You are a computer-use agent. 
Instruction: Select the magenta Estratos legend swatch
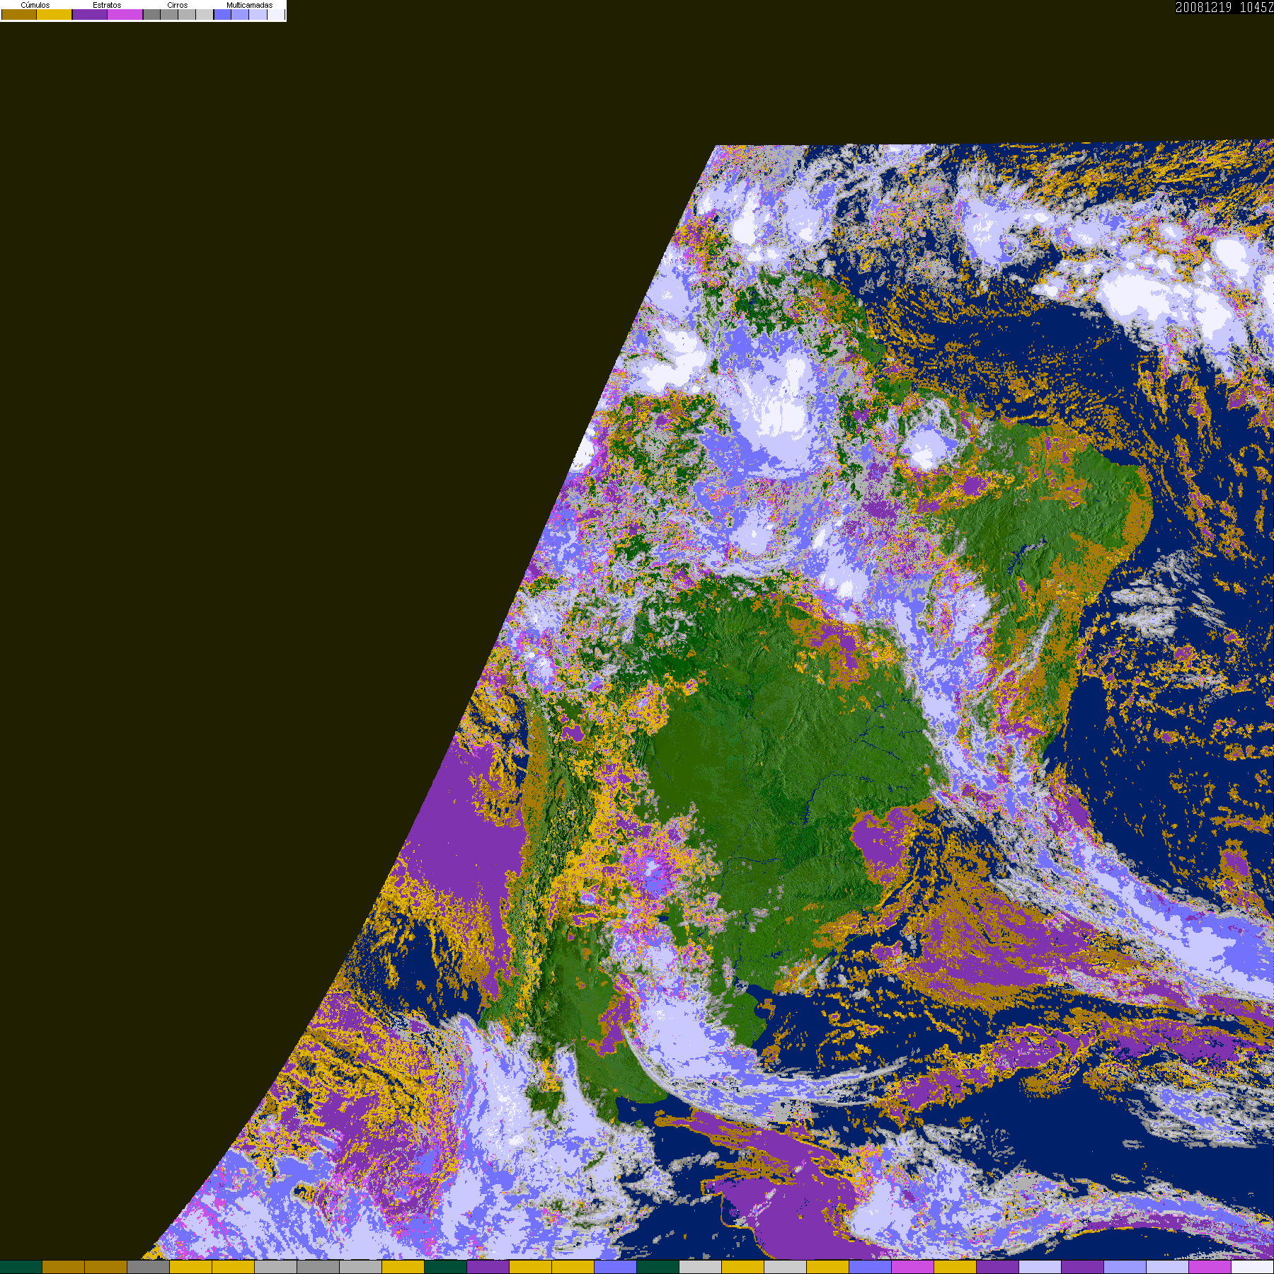pos(125,14)
